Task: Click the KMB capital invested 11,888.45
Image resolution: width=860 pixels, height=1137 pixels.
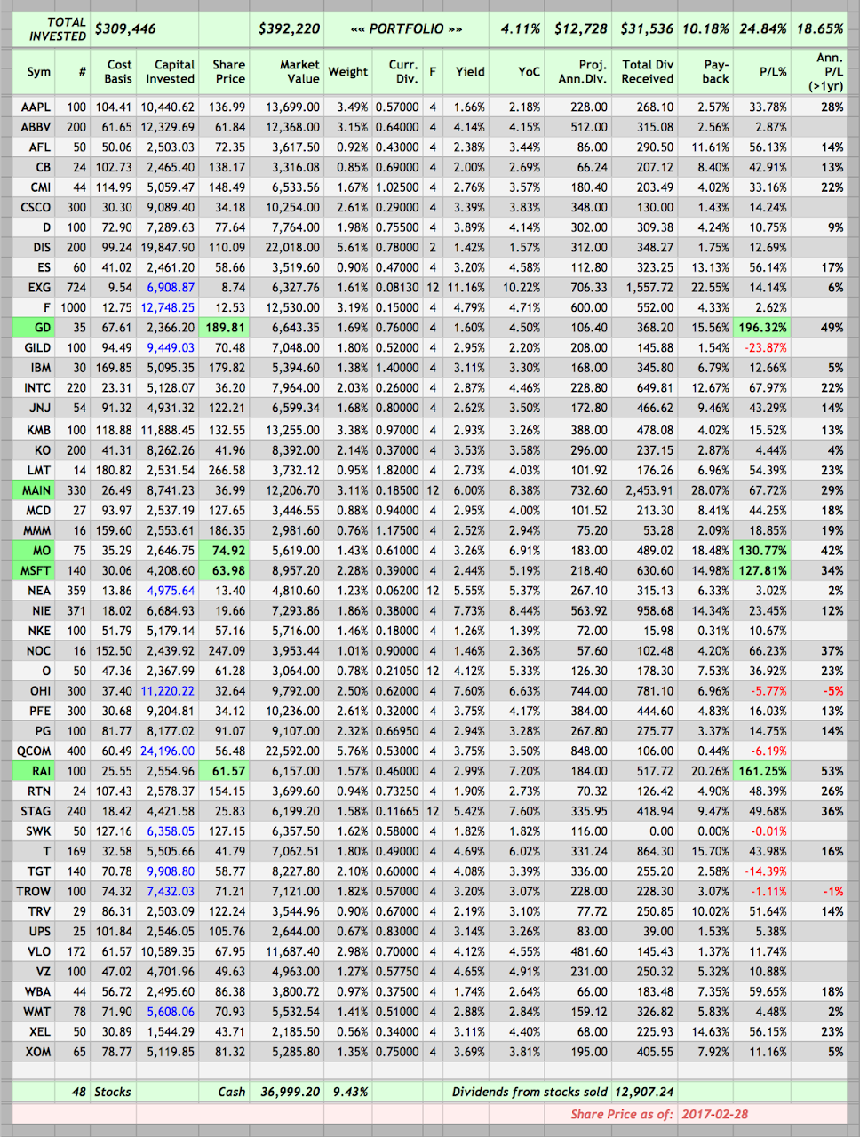Action: click(x=167, y=430)
